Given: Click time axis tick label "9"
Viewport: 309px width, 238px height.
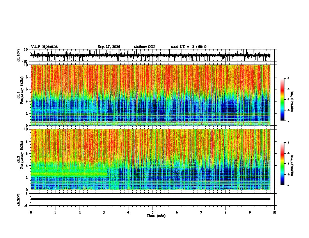Looking at the screenshot, I should tap(250, 212).
